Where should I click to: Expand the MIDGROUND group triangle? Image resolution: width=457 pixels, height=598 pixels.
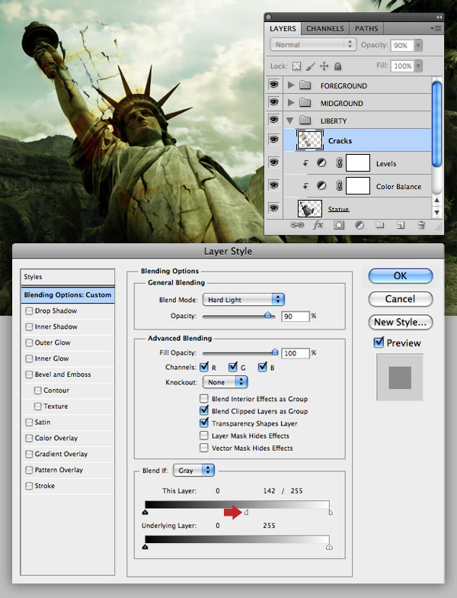[291, 102]
